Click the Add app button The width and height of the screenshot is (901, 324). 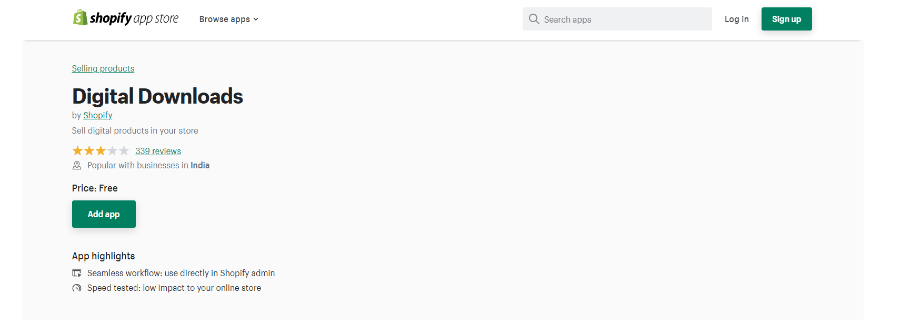pos(104,214)
